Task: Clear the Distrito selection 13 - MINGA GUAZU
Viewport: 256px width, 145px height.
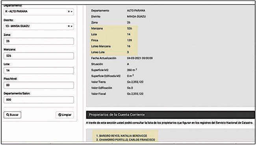Action: point(69,26)
